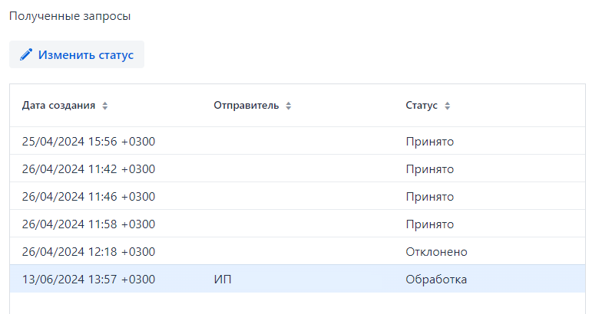Select row dated 25/04/2024 15:56

[88, 142]
